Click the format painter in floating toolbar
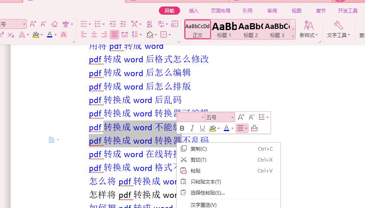Image resolution: width=365 pixels, height=208 pixels. (254, 128)
